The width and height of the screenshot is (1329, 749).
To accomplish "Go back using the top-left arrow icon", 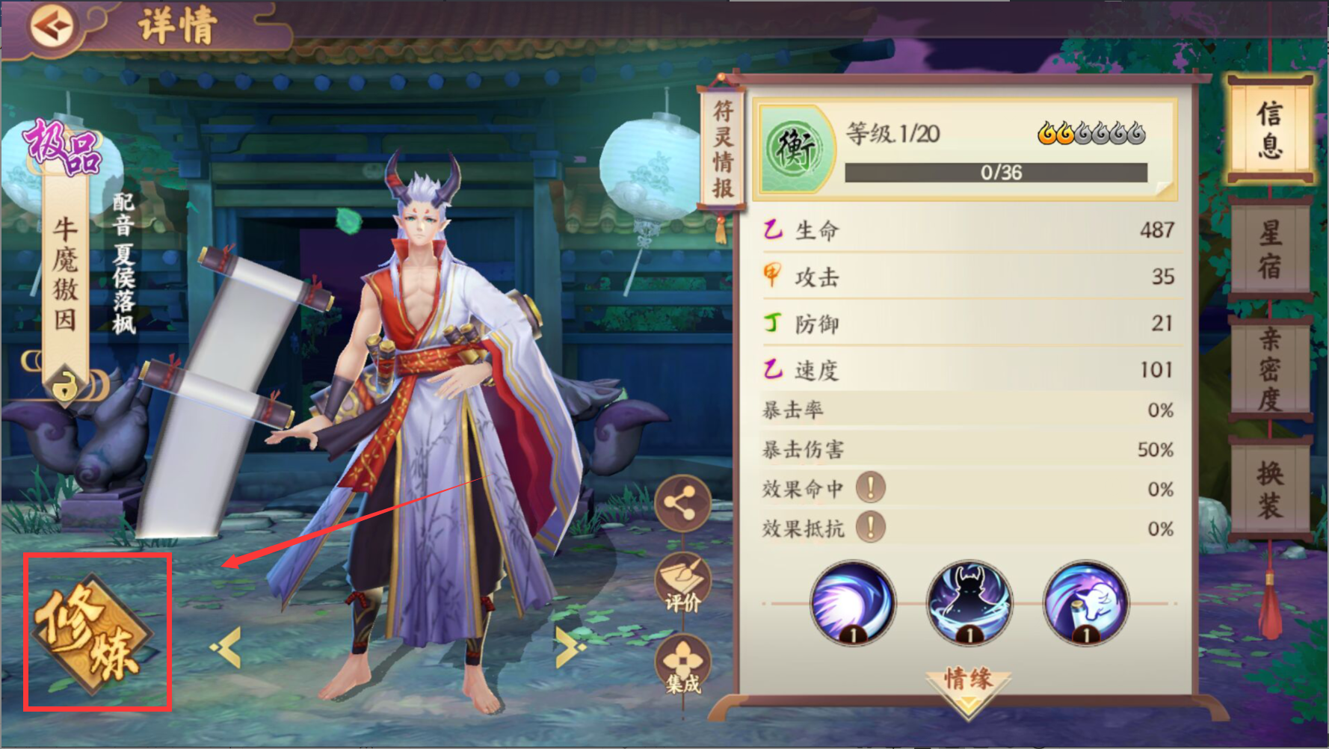I will (x=51, y=27).
